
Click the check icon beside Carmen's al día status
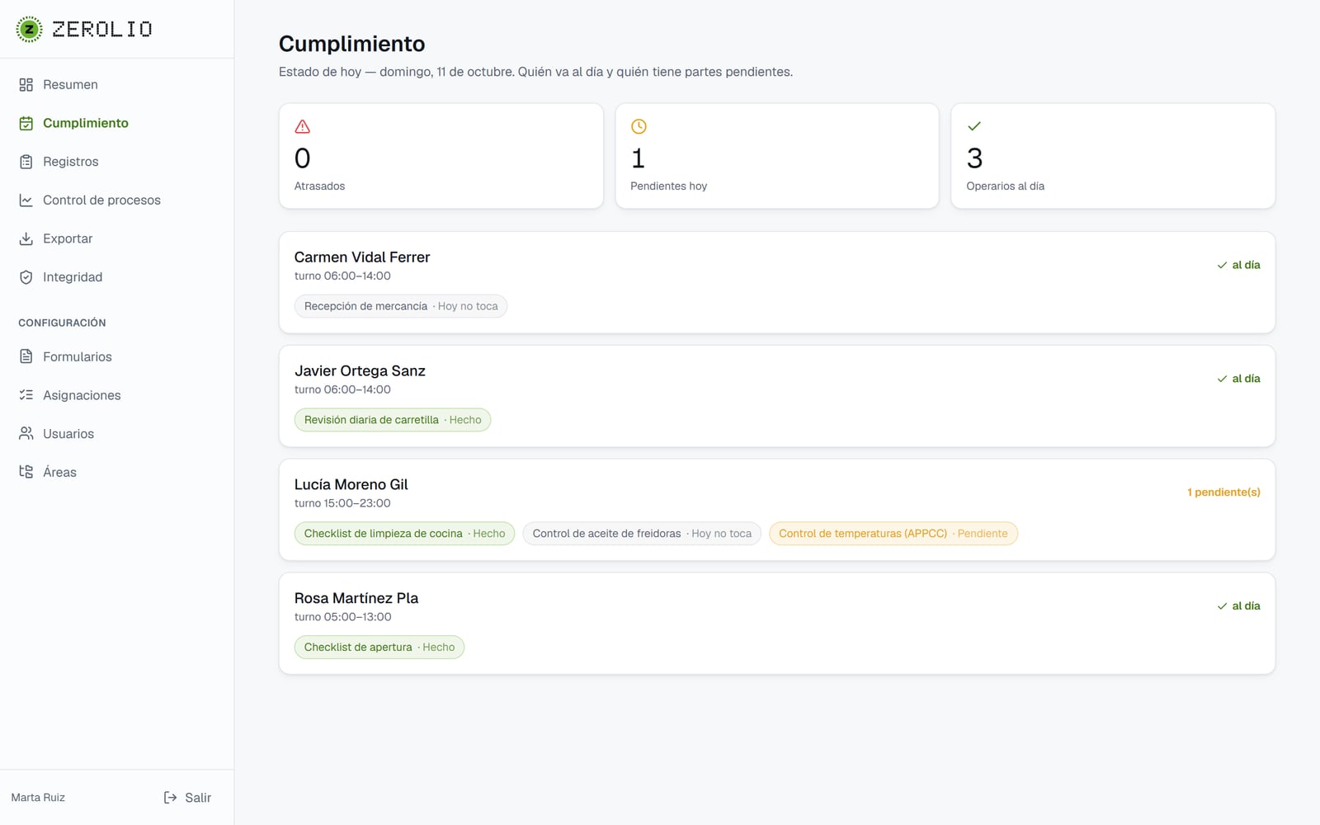pyautogui.click(x=1222, y=266)
